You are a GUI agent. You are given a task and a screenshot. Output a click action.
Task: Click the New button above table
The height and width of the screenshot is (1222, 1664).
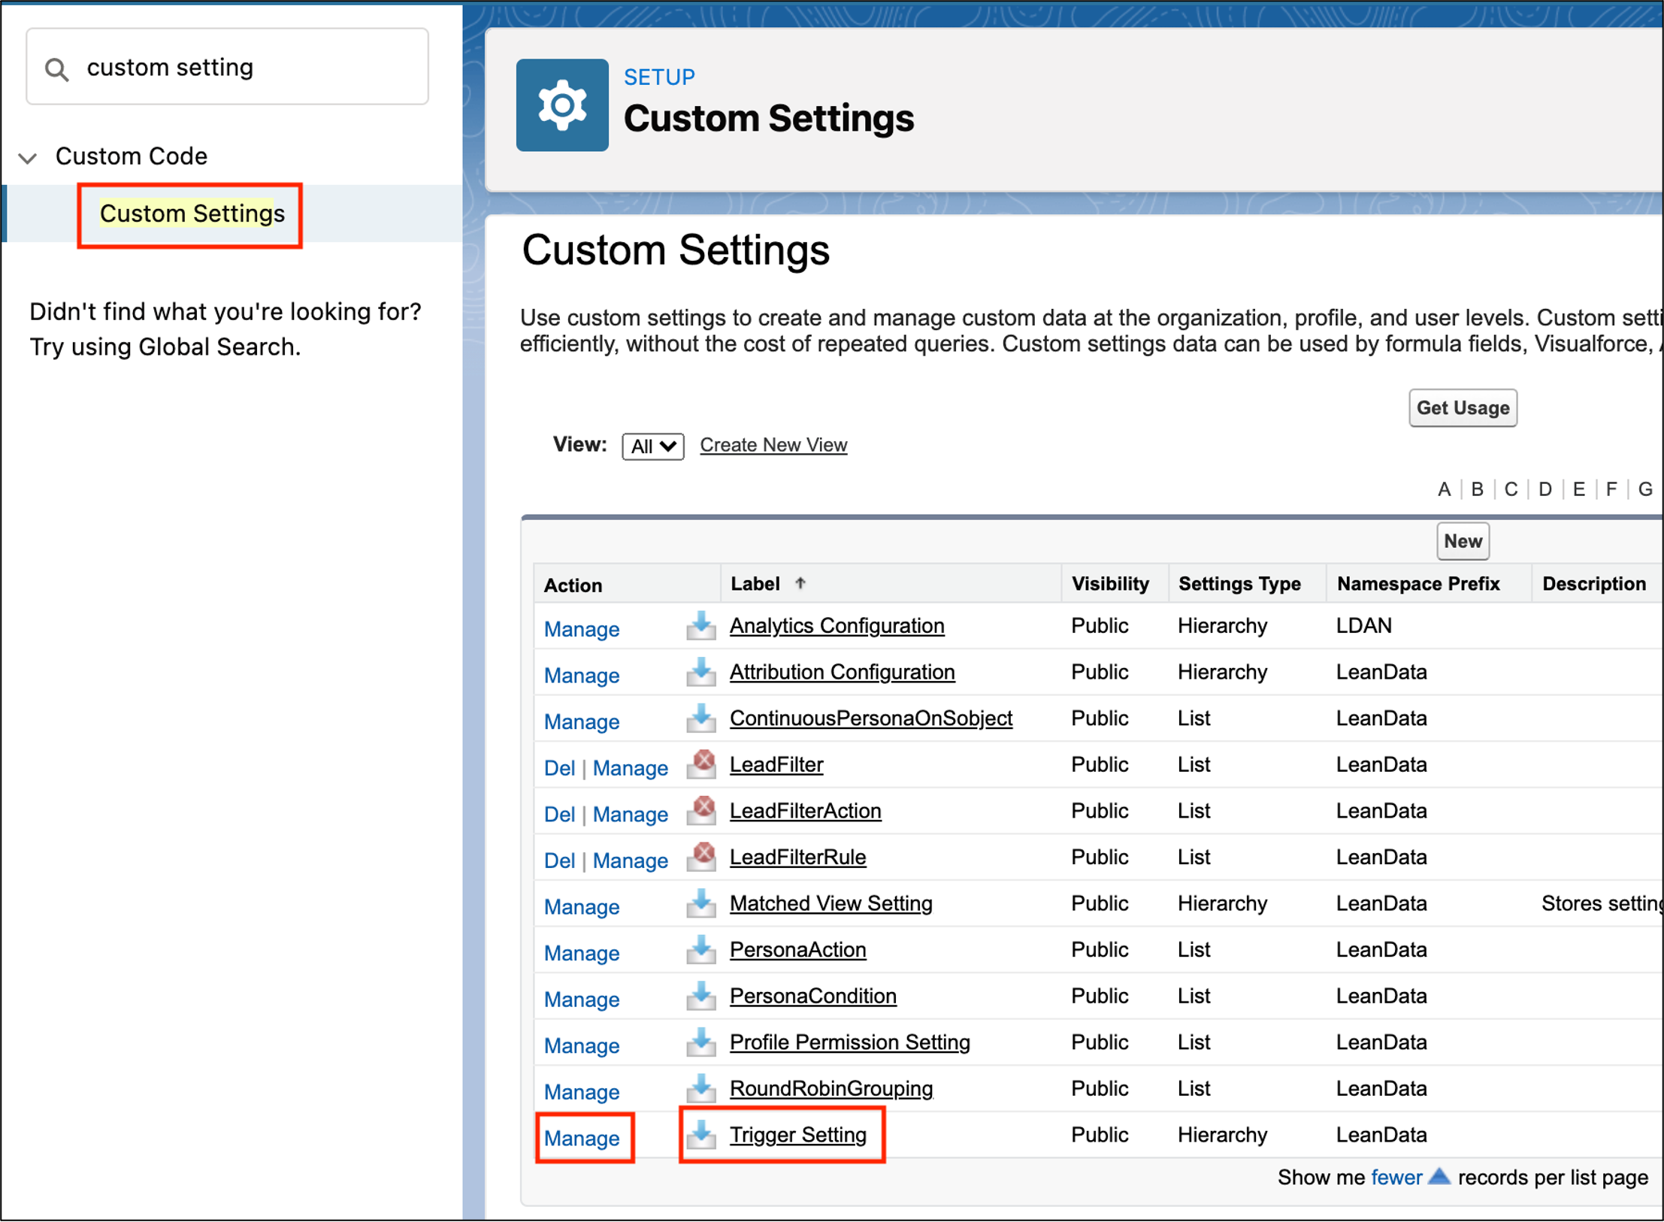1462,541
